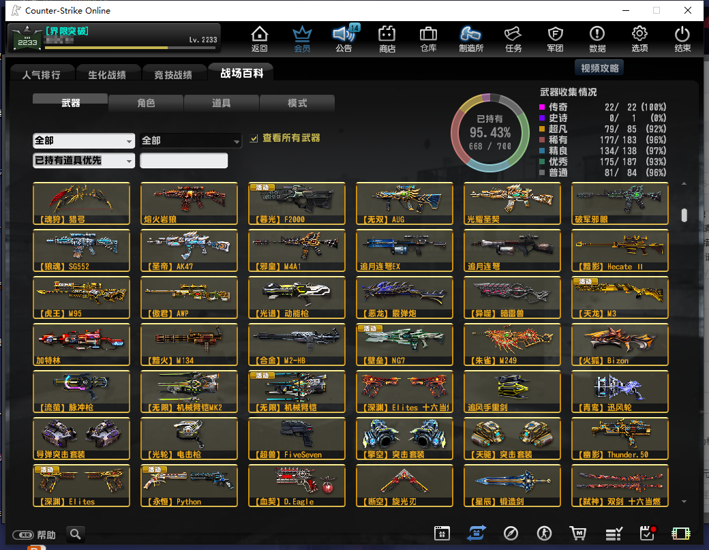The width and height of the screenshot is (709, 550).
Task: Select the 【永恒】Python weapon card
Action: click(189, 485)
